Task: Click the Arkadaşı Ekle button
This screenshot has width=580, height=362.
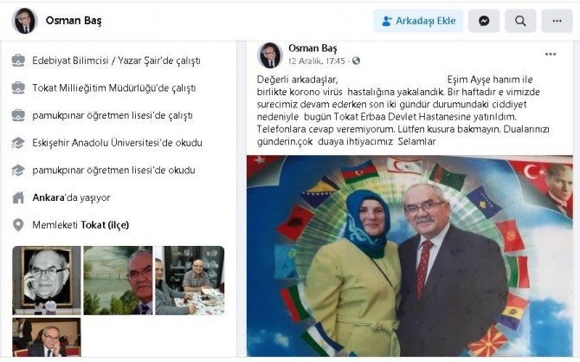Action: coord(418,21)
